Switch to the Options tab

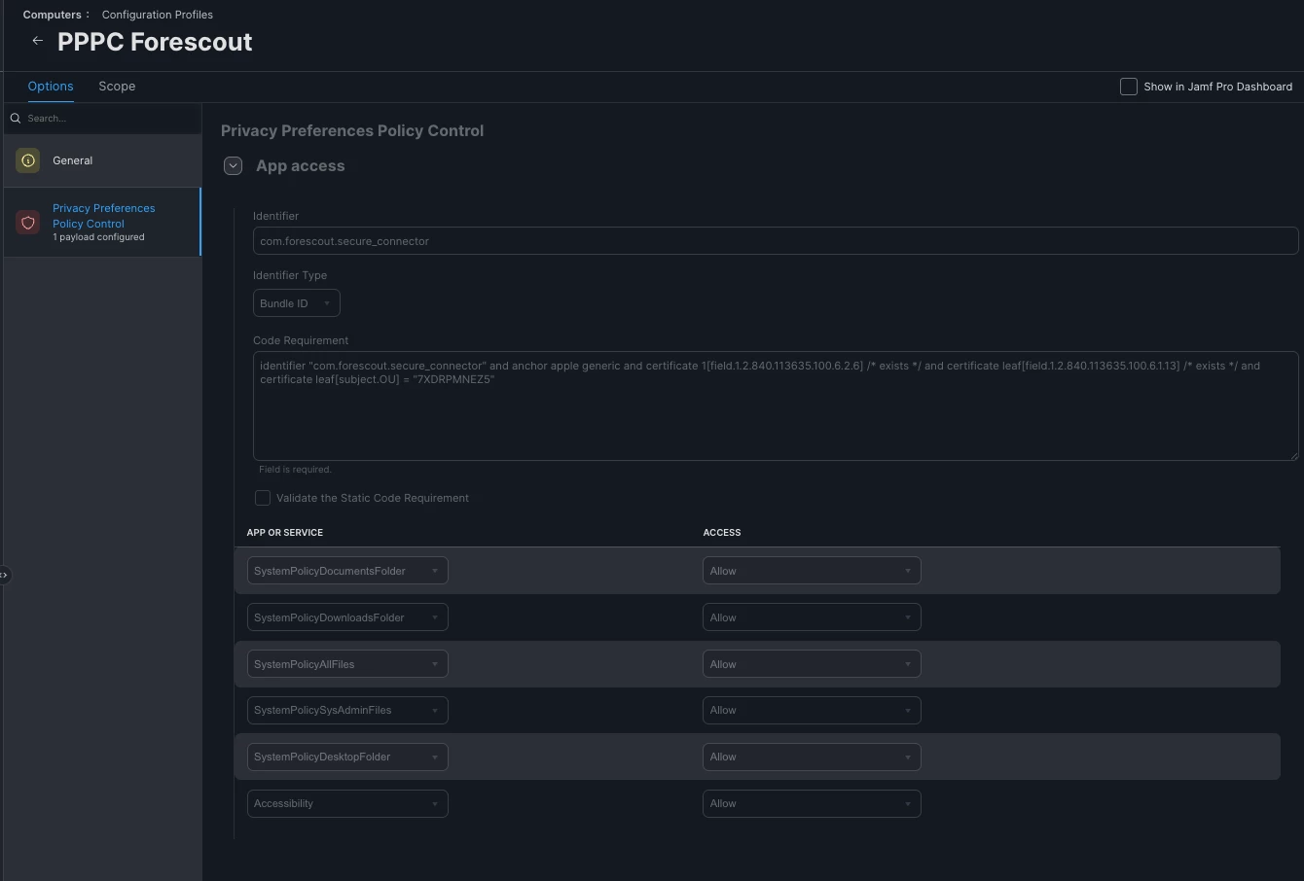[x=51, y=87]
